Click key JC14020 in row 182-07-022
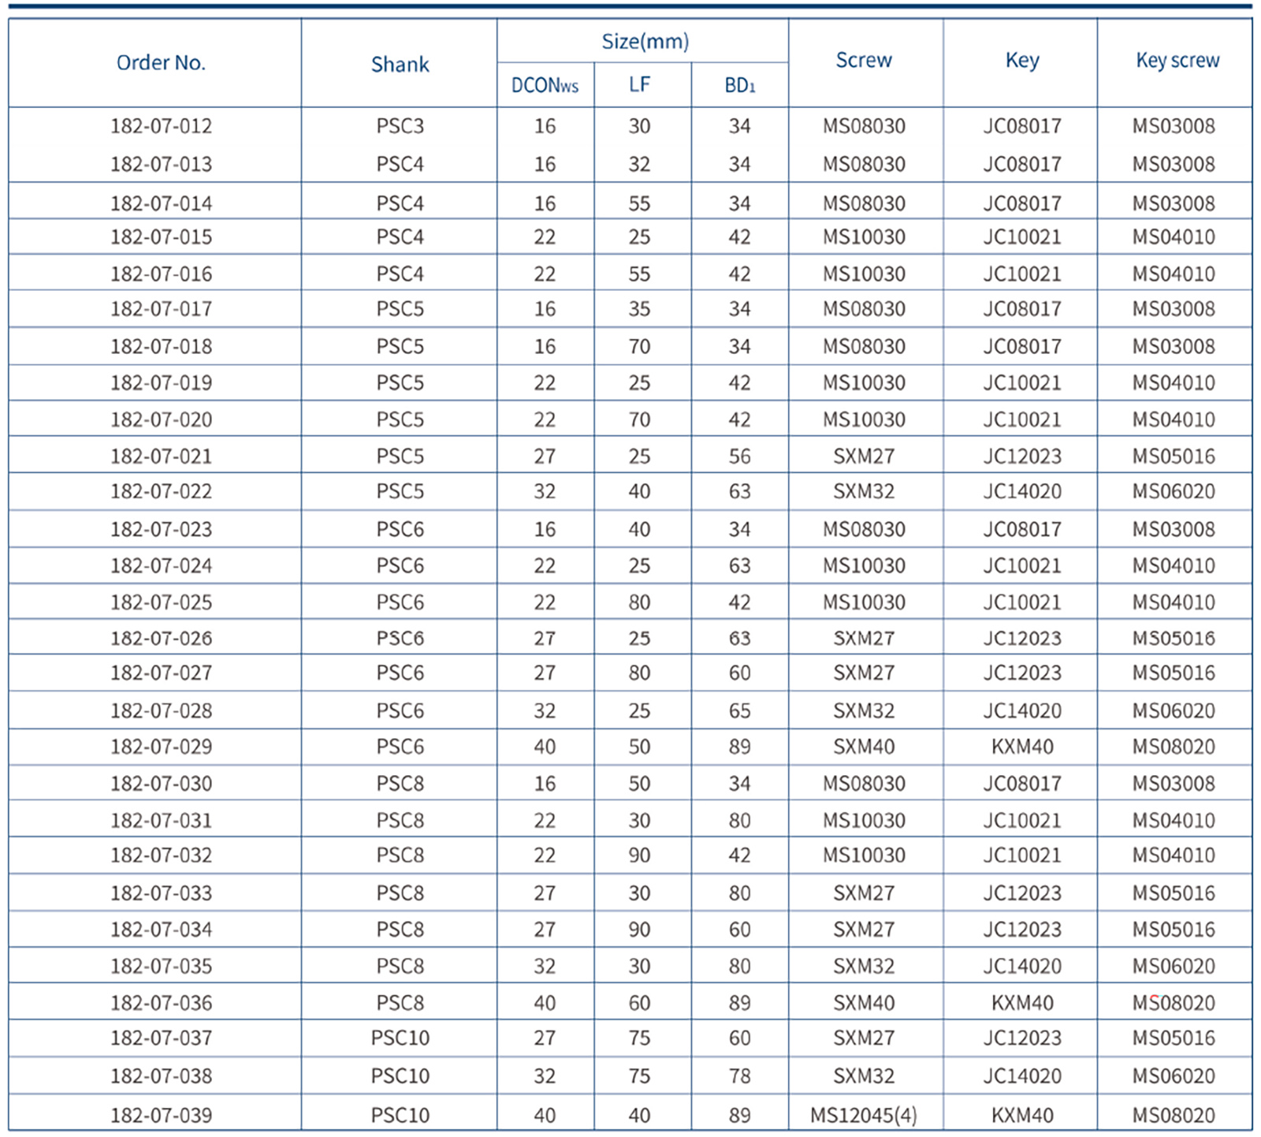 tap(1022, 492)
